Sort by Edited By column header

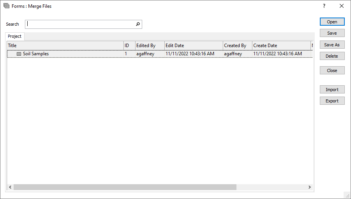[x=150, y=46]
